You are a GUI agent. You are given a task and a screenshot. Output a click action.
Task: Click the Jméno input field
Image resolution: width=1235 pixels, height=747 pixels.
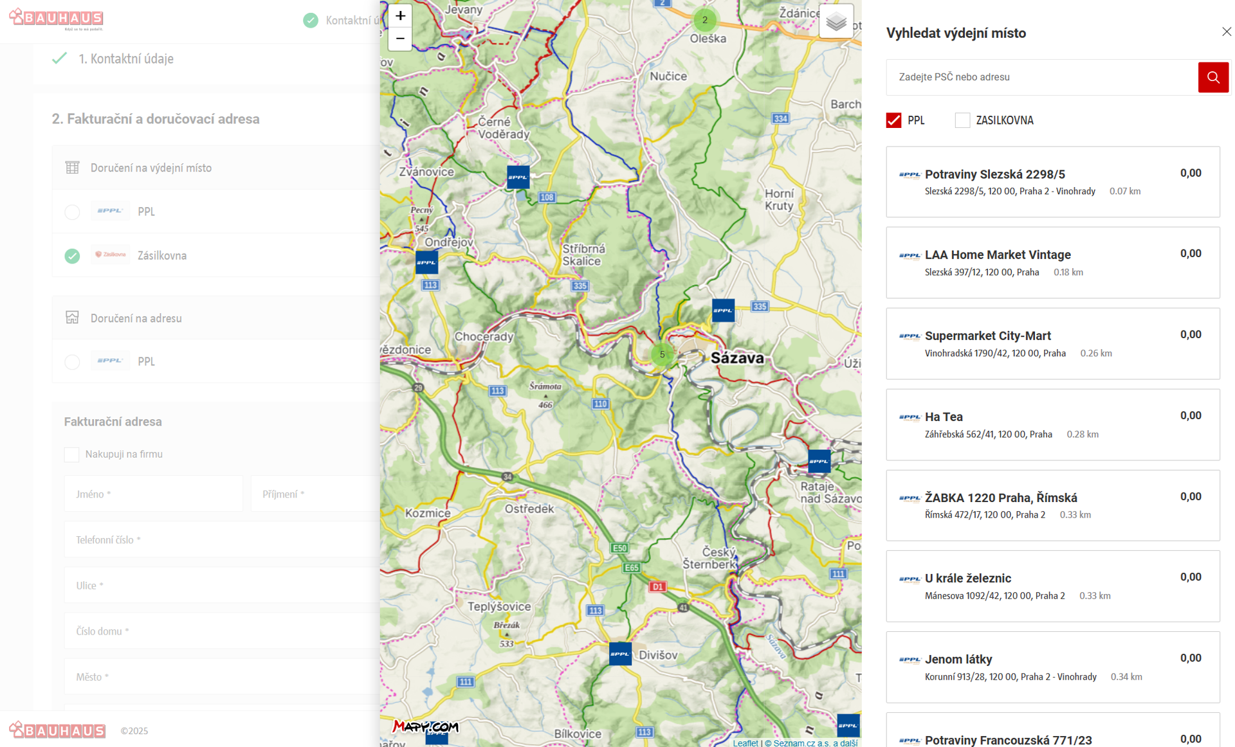coord(154,494)
